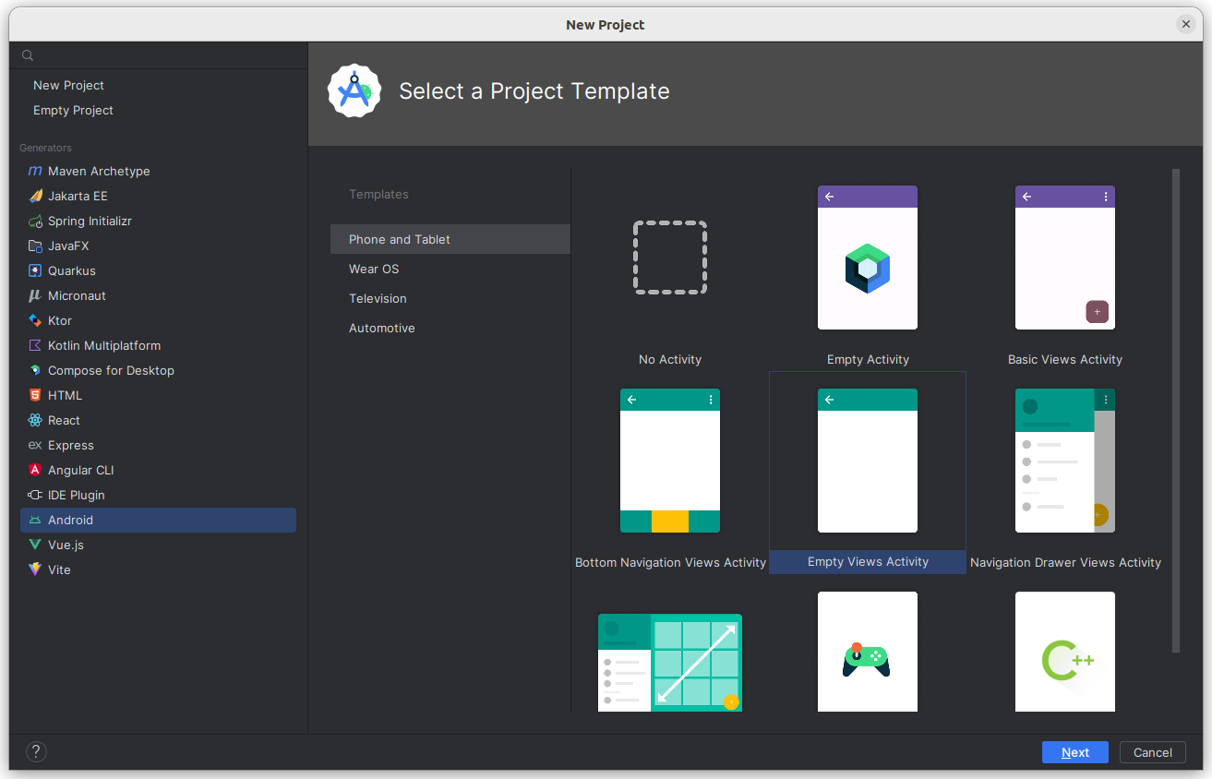Click the Angular CLI icon
The width and height of the screenshot is (1212, 779).
tap(35, 470)
